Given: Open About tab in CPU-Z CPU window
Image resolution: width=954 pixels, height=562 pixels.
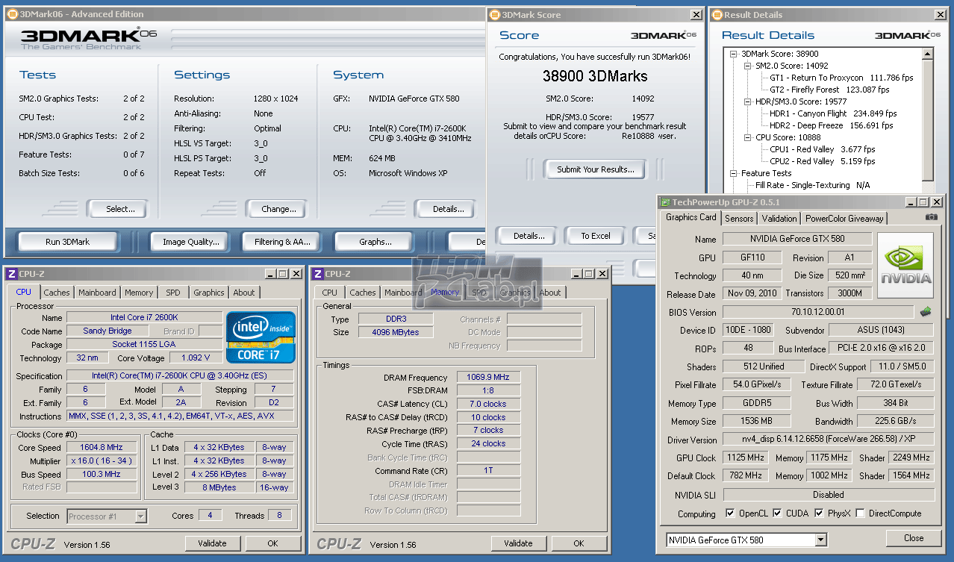Looking at the screenshot, I should pos(243,293).
